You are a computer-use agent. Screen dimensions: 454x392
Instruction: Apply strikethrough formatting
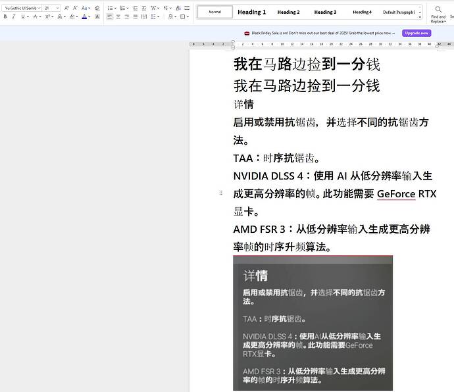tap(35, 17)
